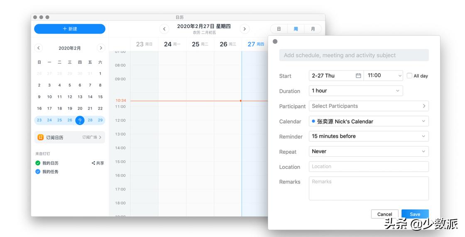Screen dimensions: 465x237
Task: Select date 14 in mini calendar
Action: pyautogui.click(x=90, y=97)
